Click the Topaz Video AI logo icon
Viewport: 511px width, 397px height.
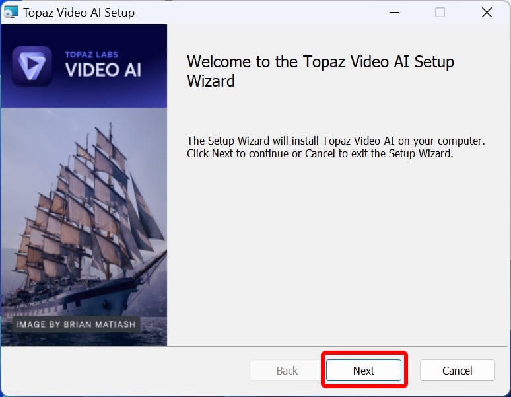[32, 66]
